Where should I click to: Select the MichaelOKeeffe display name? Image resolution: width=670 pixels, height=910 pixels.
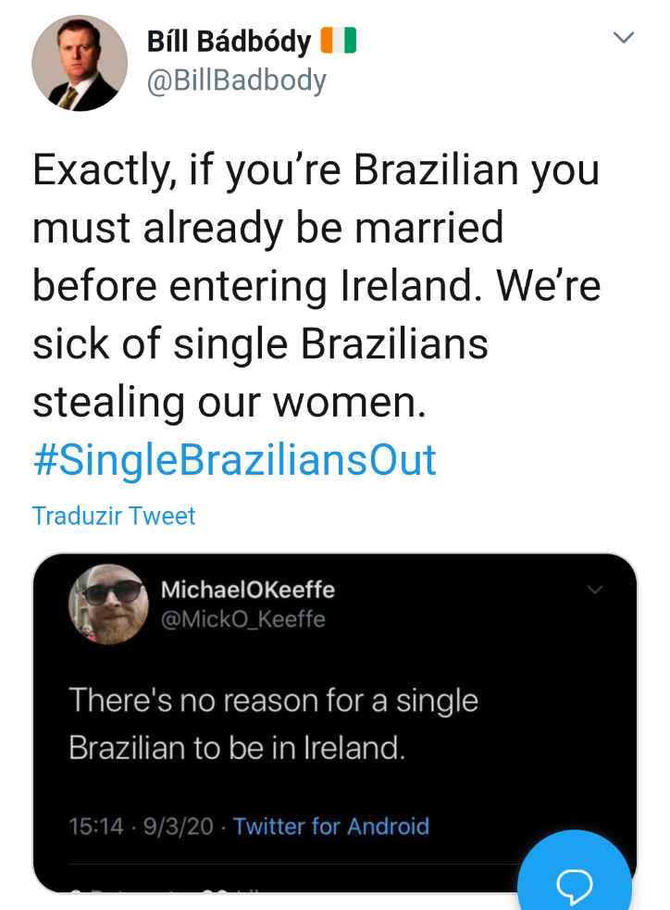coord(247,590)
